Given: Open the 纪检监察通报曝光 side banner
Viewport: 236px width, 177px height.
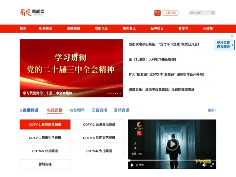Looking at the screenshot, I should (224, 45).
